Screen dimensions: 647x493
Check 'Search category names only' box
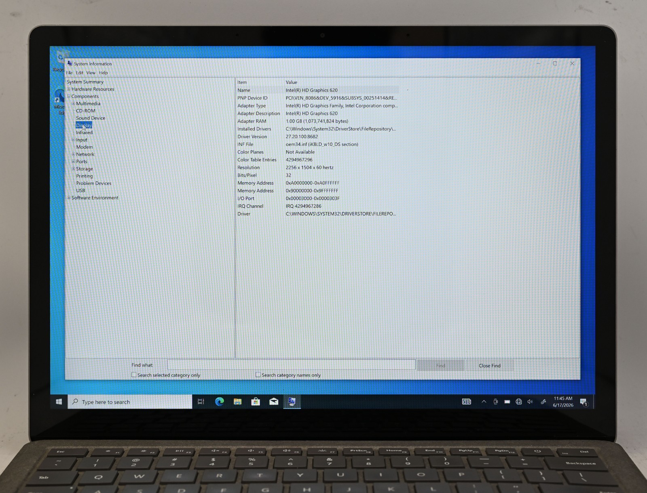click(258, 375)
